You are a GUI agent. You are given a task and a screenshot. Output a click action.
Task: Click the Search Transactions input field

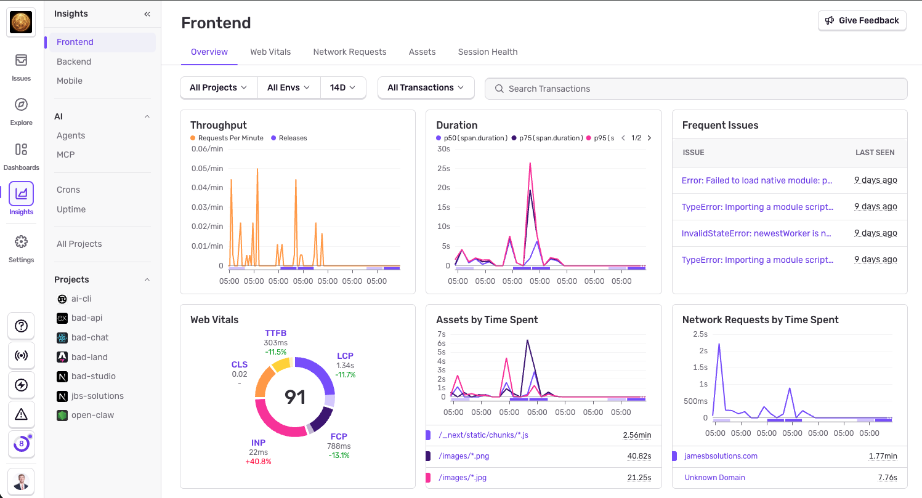tap(696, 88)
